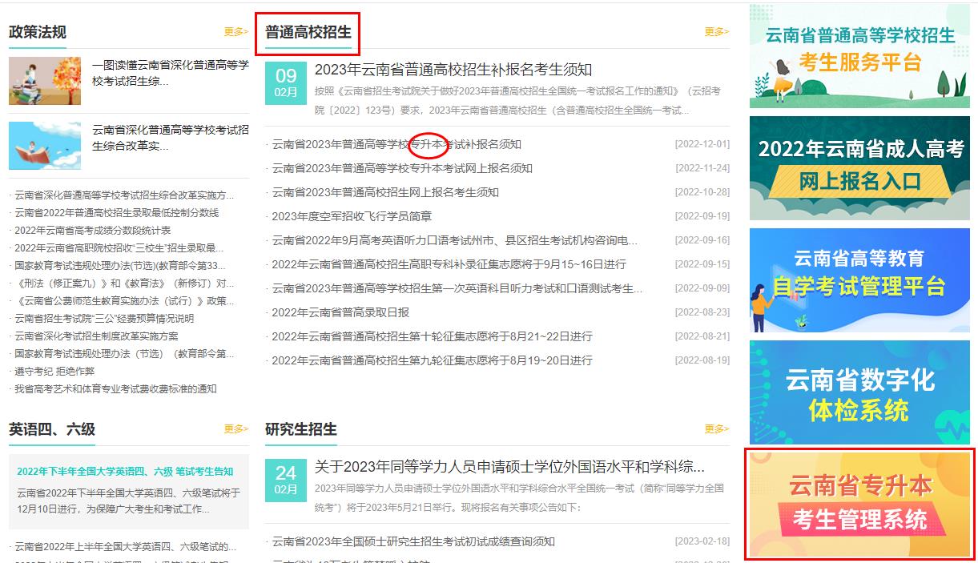Open the 2022年云南省成人高考网上报名入口 banner
978x563 pixels.
pyautogui.click(x=859, y=168)
